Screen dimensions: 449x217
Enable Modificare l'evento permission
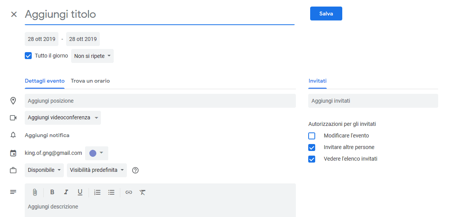tap(312, 136)
